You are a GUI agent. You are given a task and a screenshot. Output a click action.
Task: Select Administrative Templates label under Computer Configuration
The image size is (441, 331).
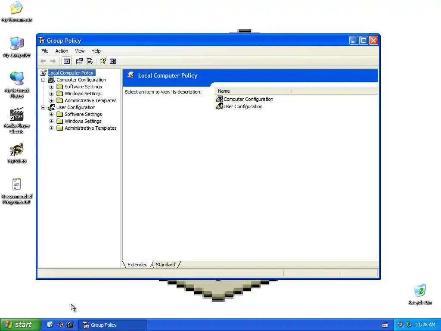pyautogui.click(x=90, y=100)
